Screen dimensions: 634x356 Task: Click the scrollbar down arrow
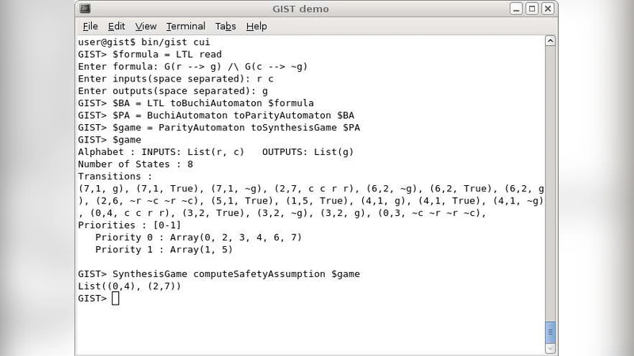(551, 348)
